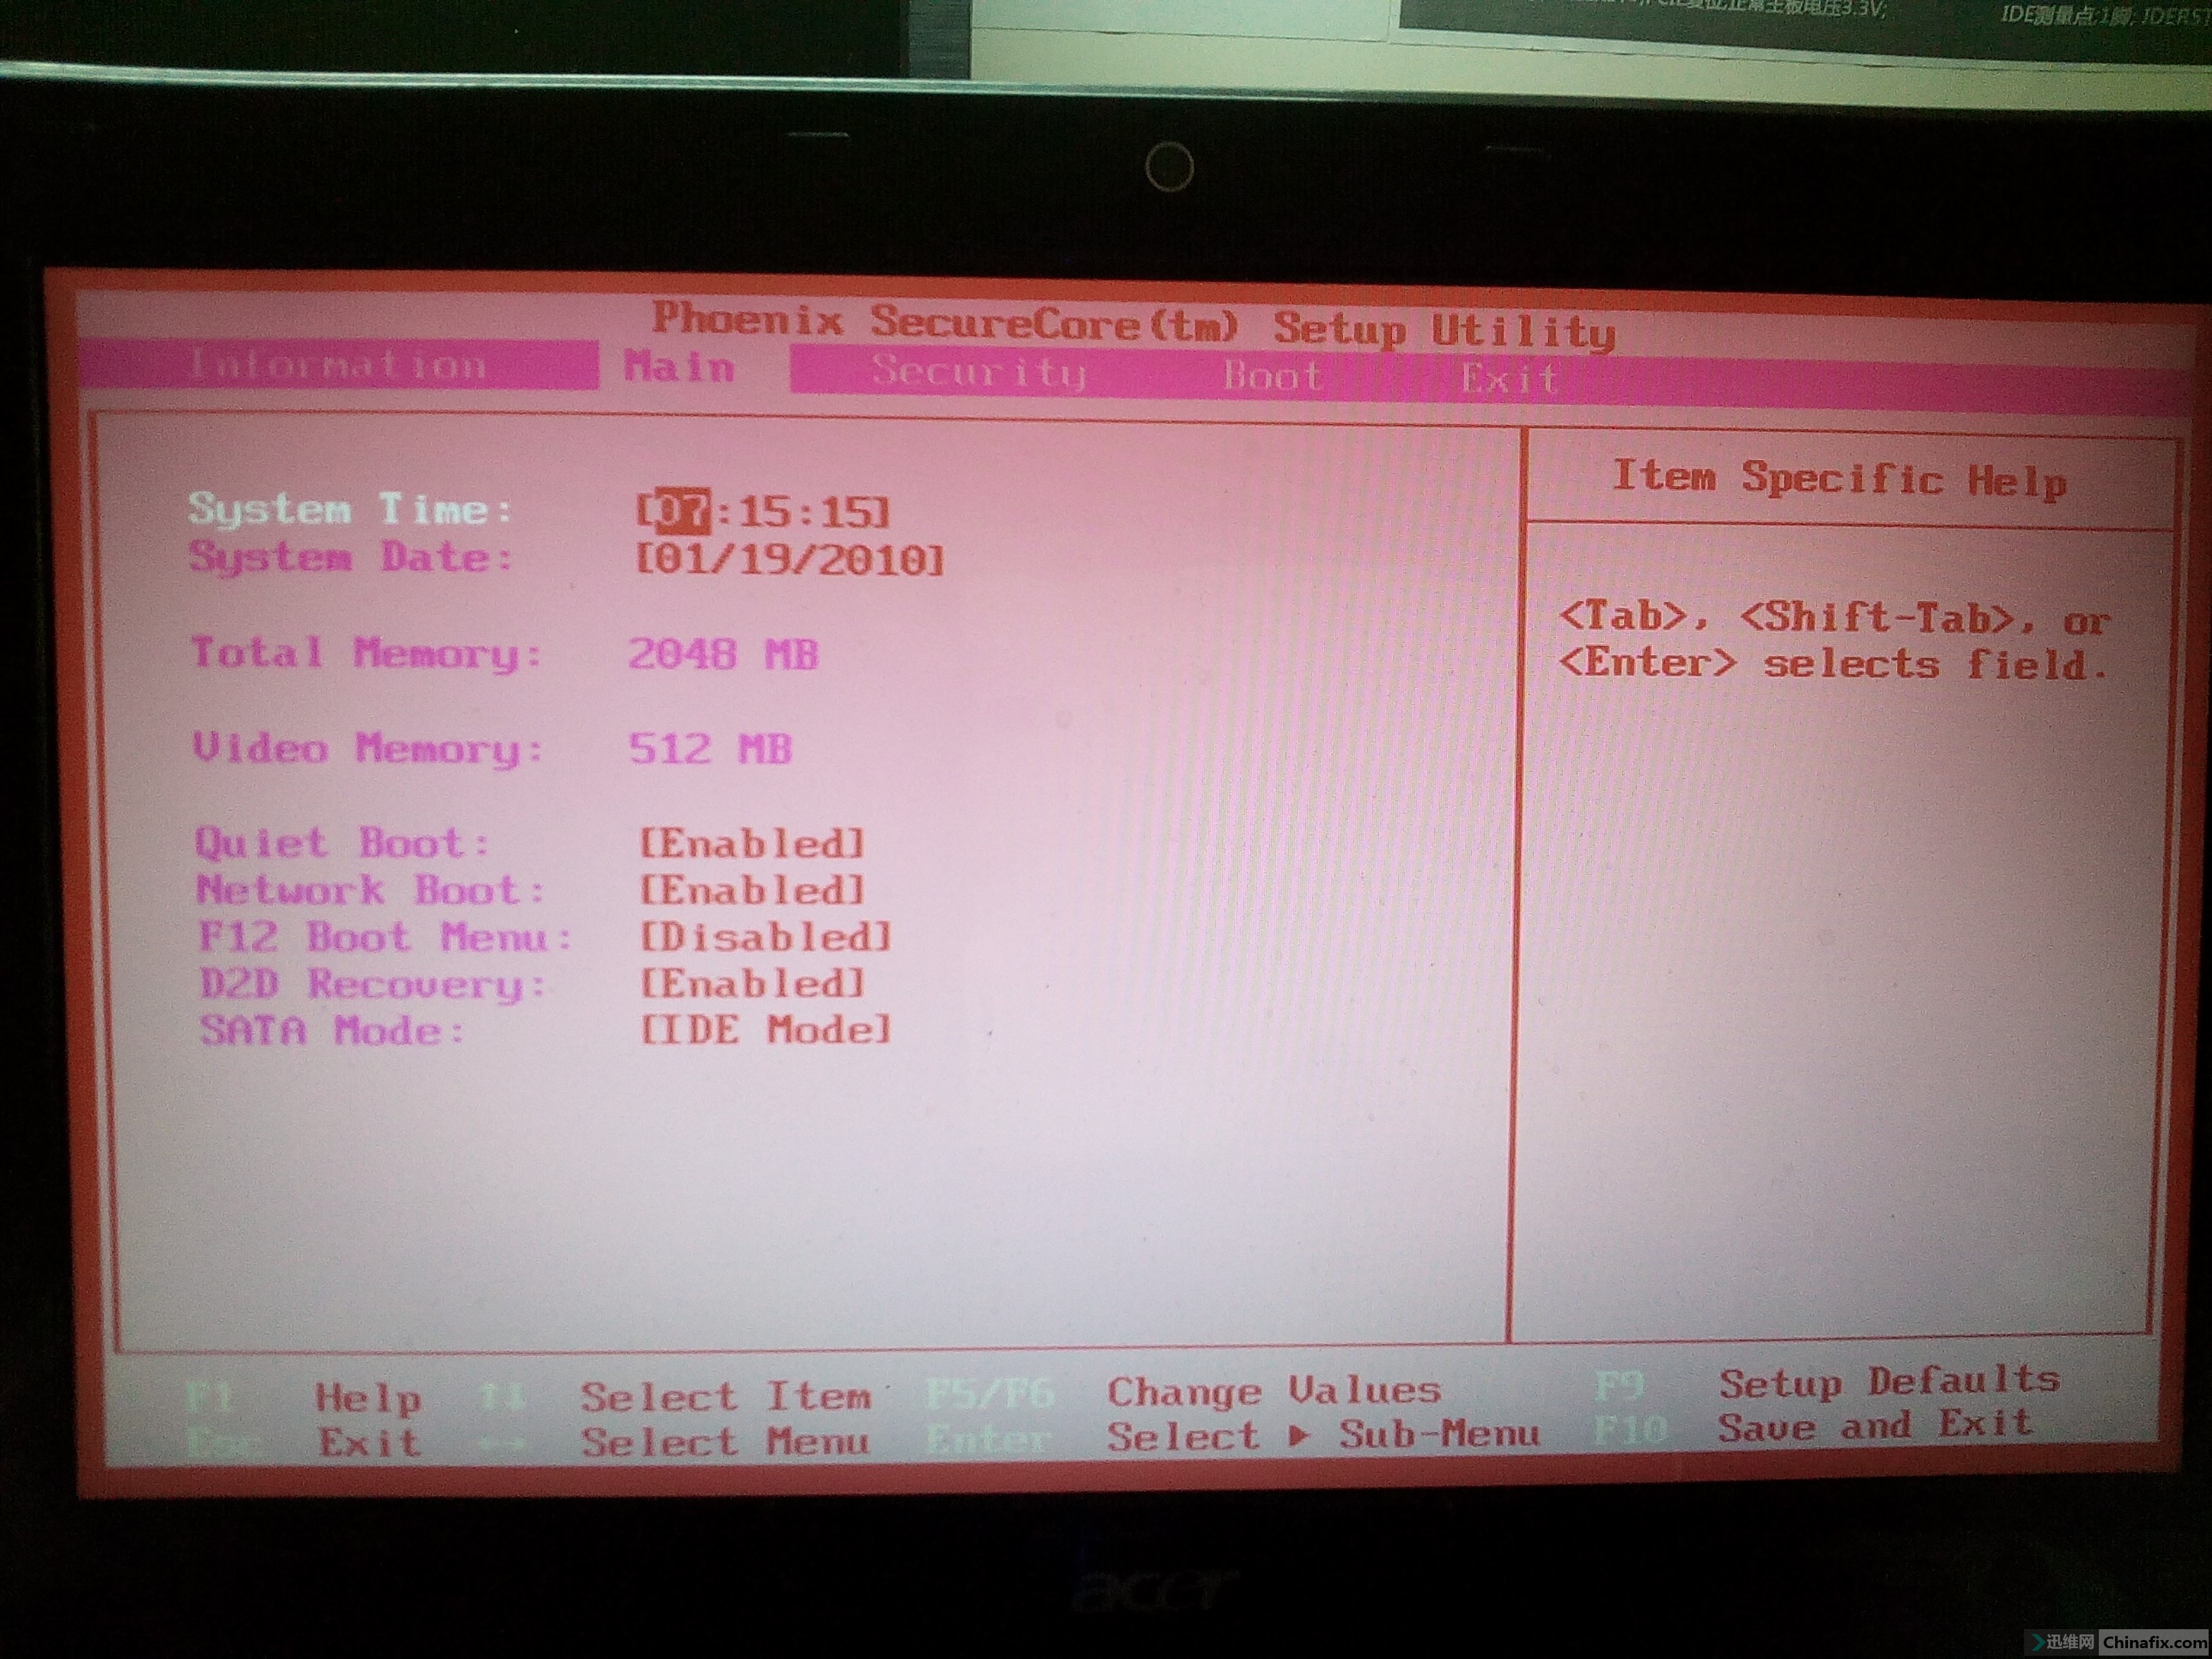Click the SATA Mode label

(x=333, y=1030)
